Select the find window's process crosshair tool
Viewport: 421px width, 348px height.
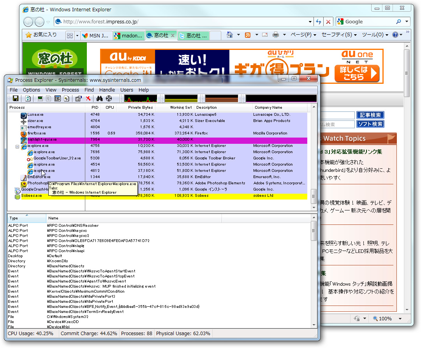click(109, 98)
